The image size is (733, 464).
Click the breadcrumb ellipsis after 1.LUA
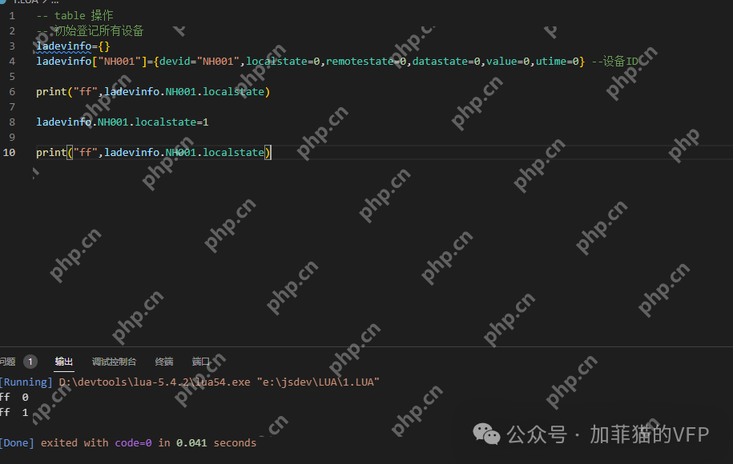[54, 2]
